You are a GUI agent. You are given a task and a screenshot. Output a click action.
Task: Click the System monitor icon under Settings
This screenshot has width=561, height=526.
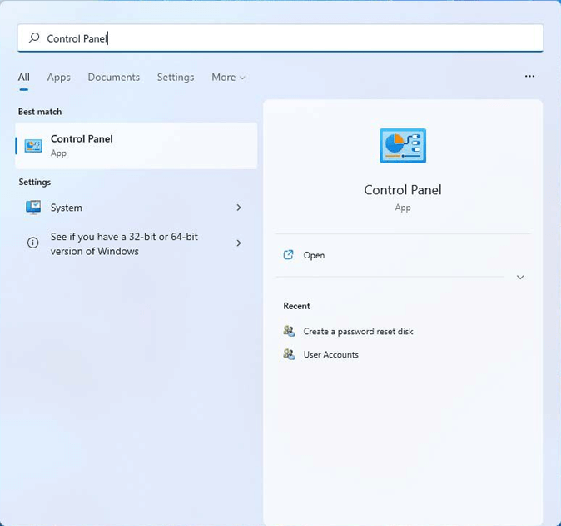coord(33,208)
